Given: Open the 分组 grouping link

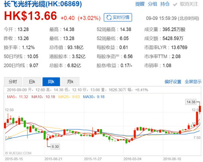Looking at the screenshot, I should click(152, 4).
